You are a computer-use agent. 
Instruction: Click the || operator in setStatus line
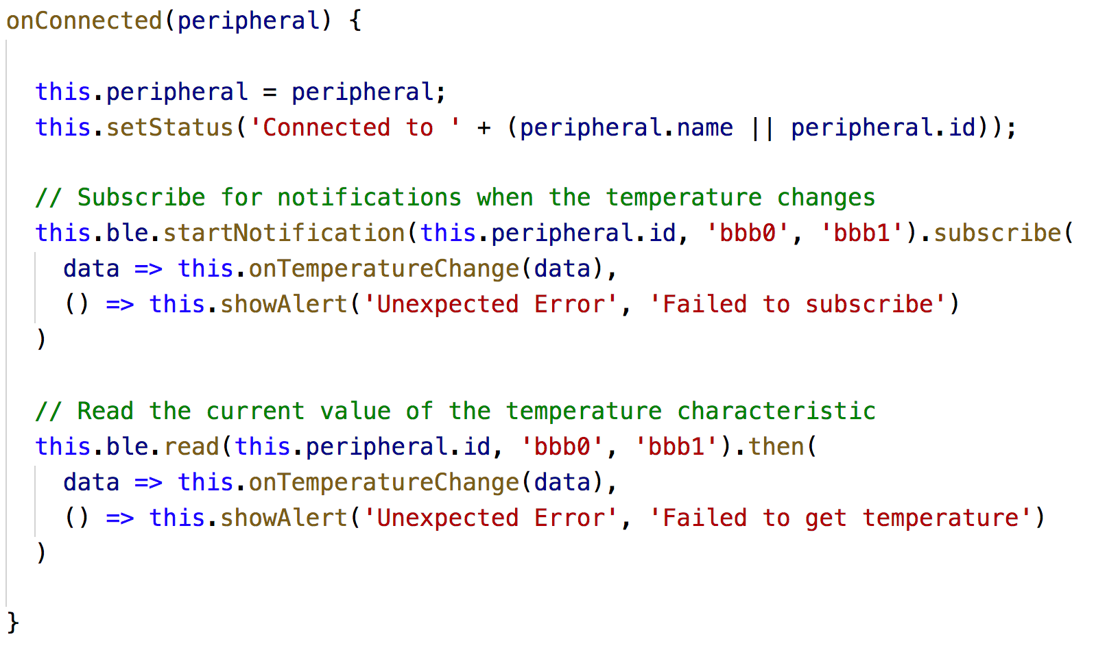pyautogui.click(x=762, y=127)
